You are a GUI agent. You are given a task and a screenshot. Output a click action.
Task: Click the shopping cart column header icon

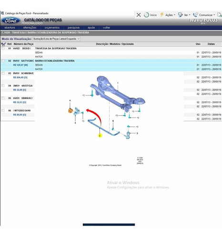click(3, 44)
